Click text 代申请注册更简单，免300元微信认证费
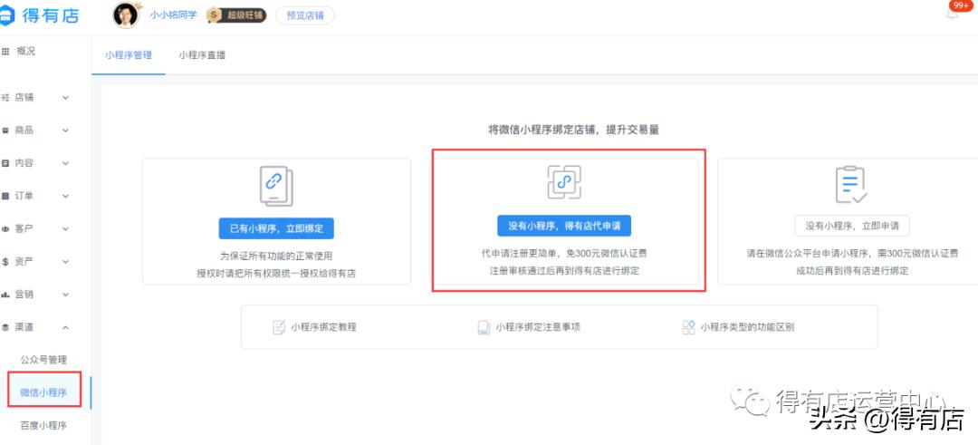 coord(564,254)
